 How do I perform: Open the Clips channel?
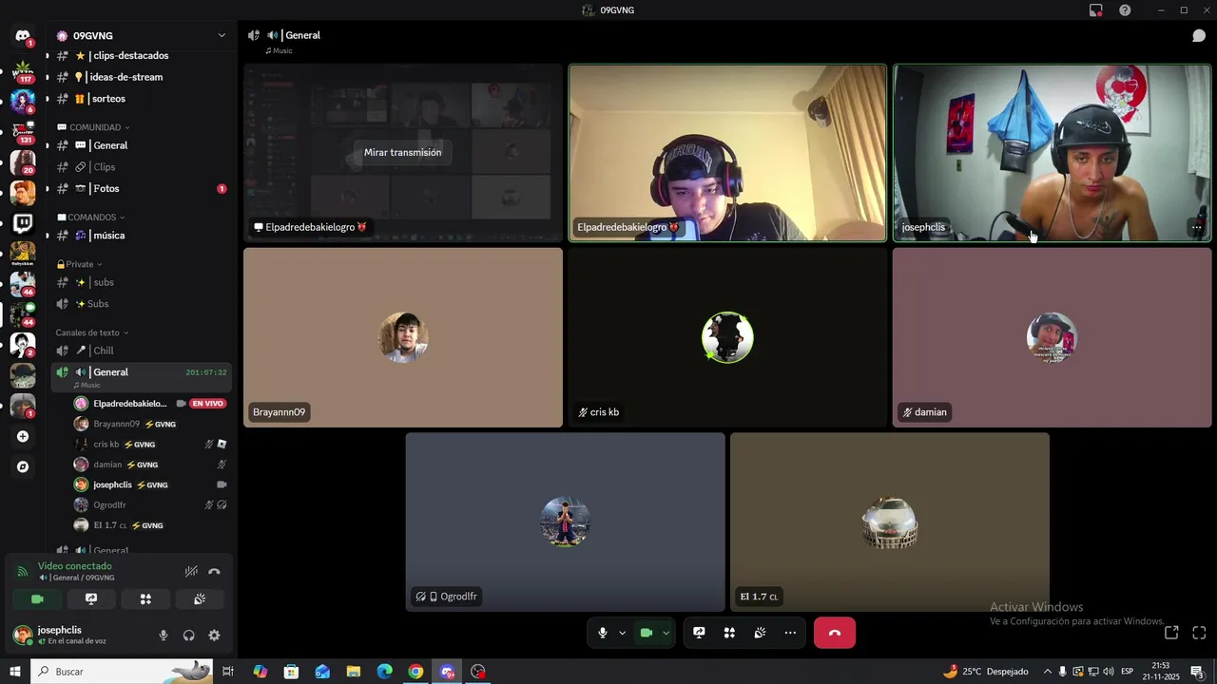point(141,167)
